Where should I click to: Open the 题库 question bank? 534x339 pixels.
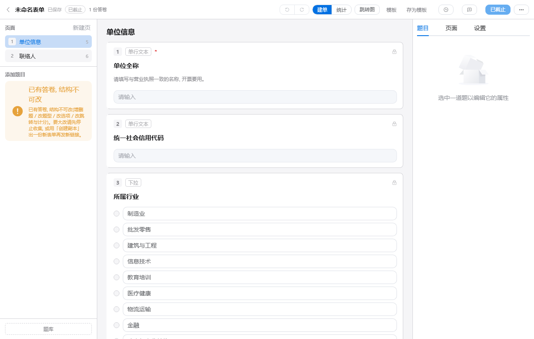(48, 329)
